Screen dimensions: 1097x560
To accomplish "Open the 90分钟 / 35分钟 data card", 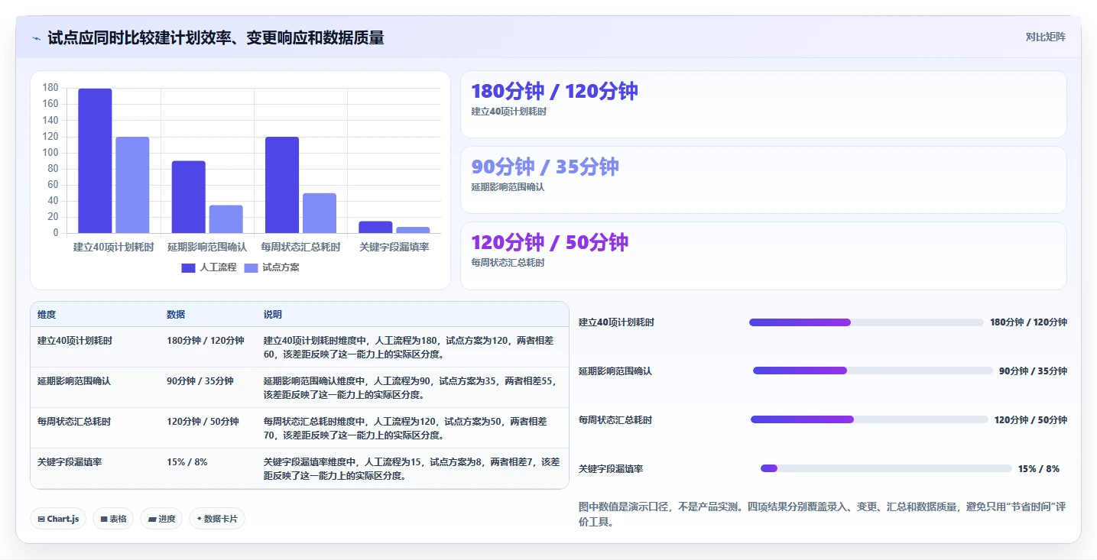I will pyautogui.click(x=763, y=180).
